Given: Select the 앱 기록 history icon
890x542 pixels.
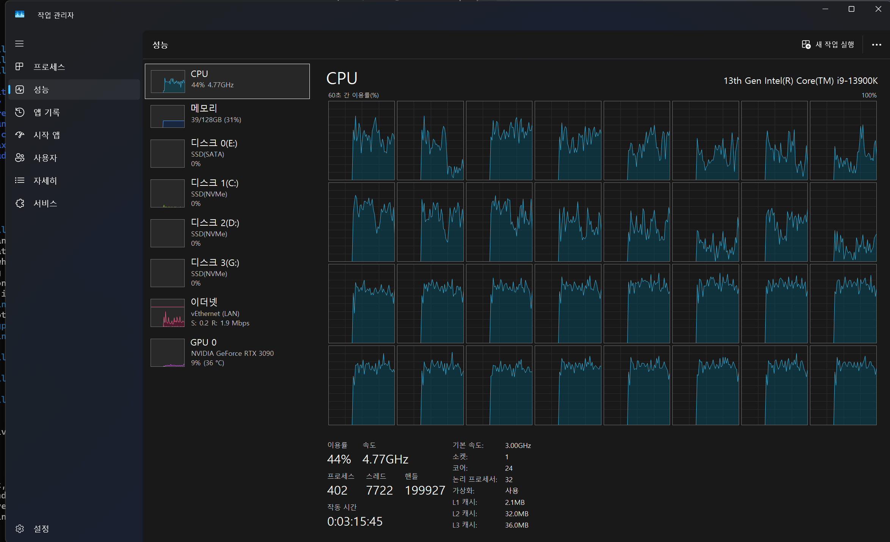Looking at the screenshot, I should point(19,112).
